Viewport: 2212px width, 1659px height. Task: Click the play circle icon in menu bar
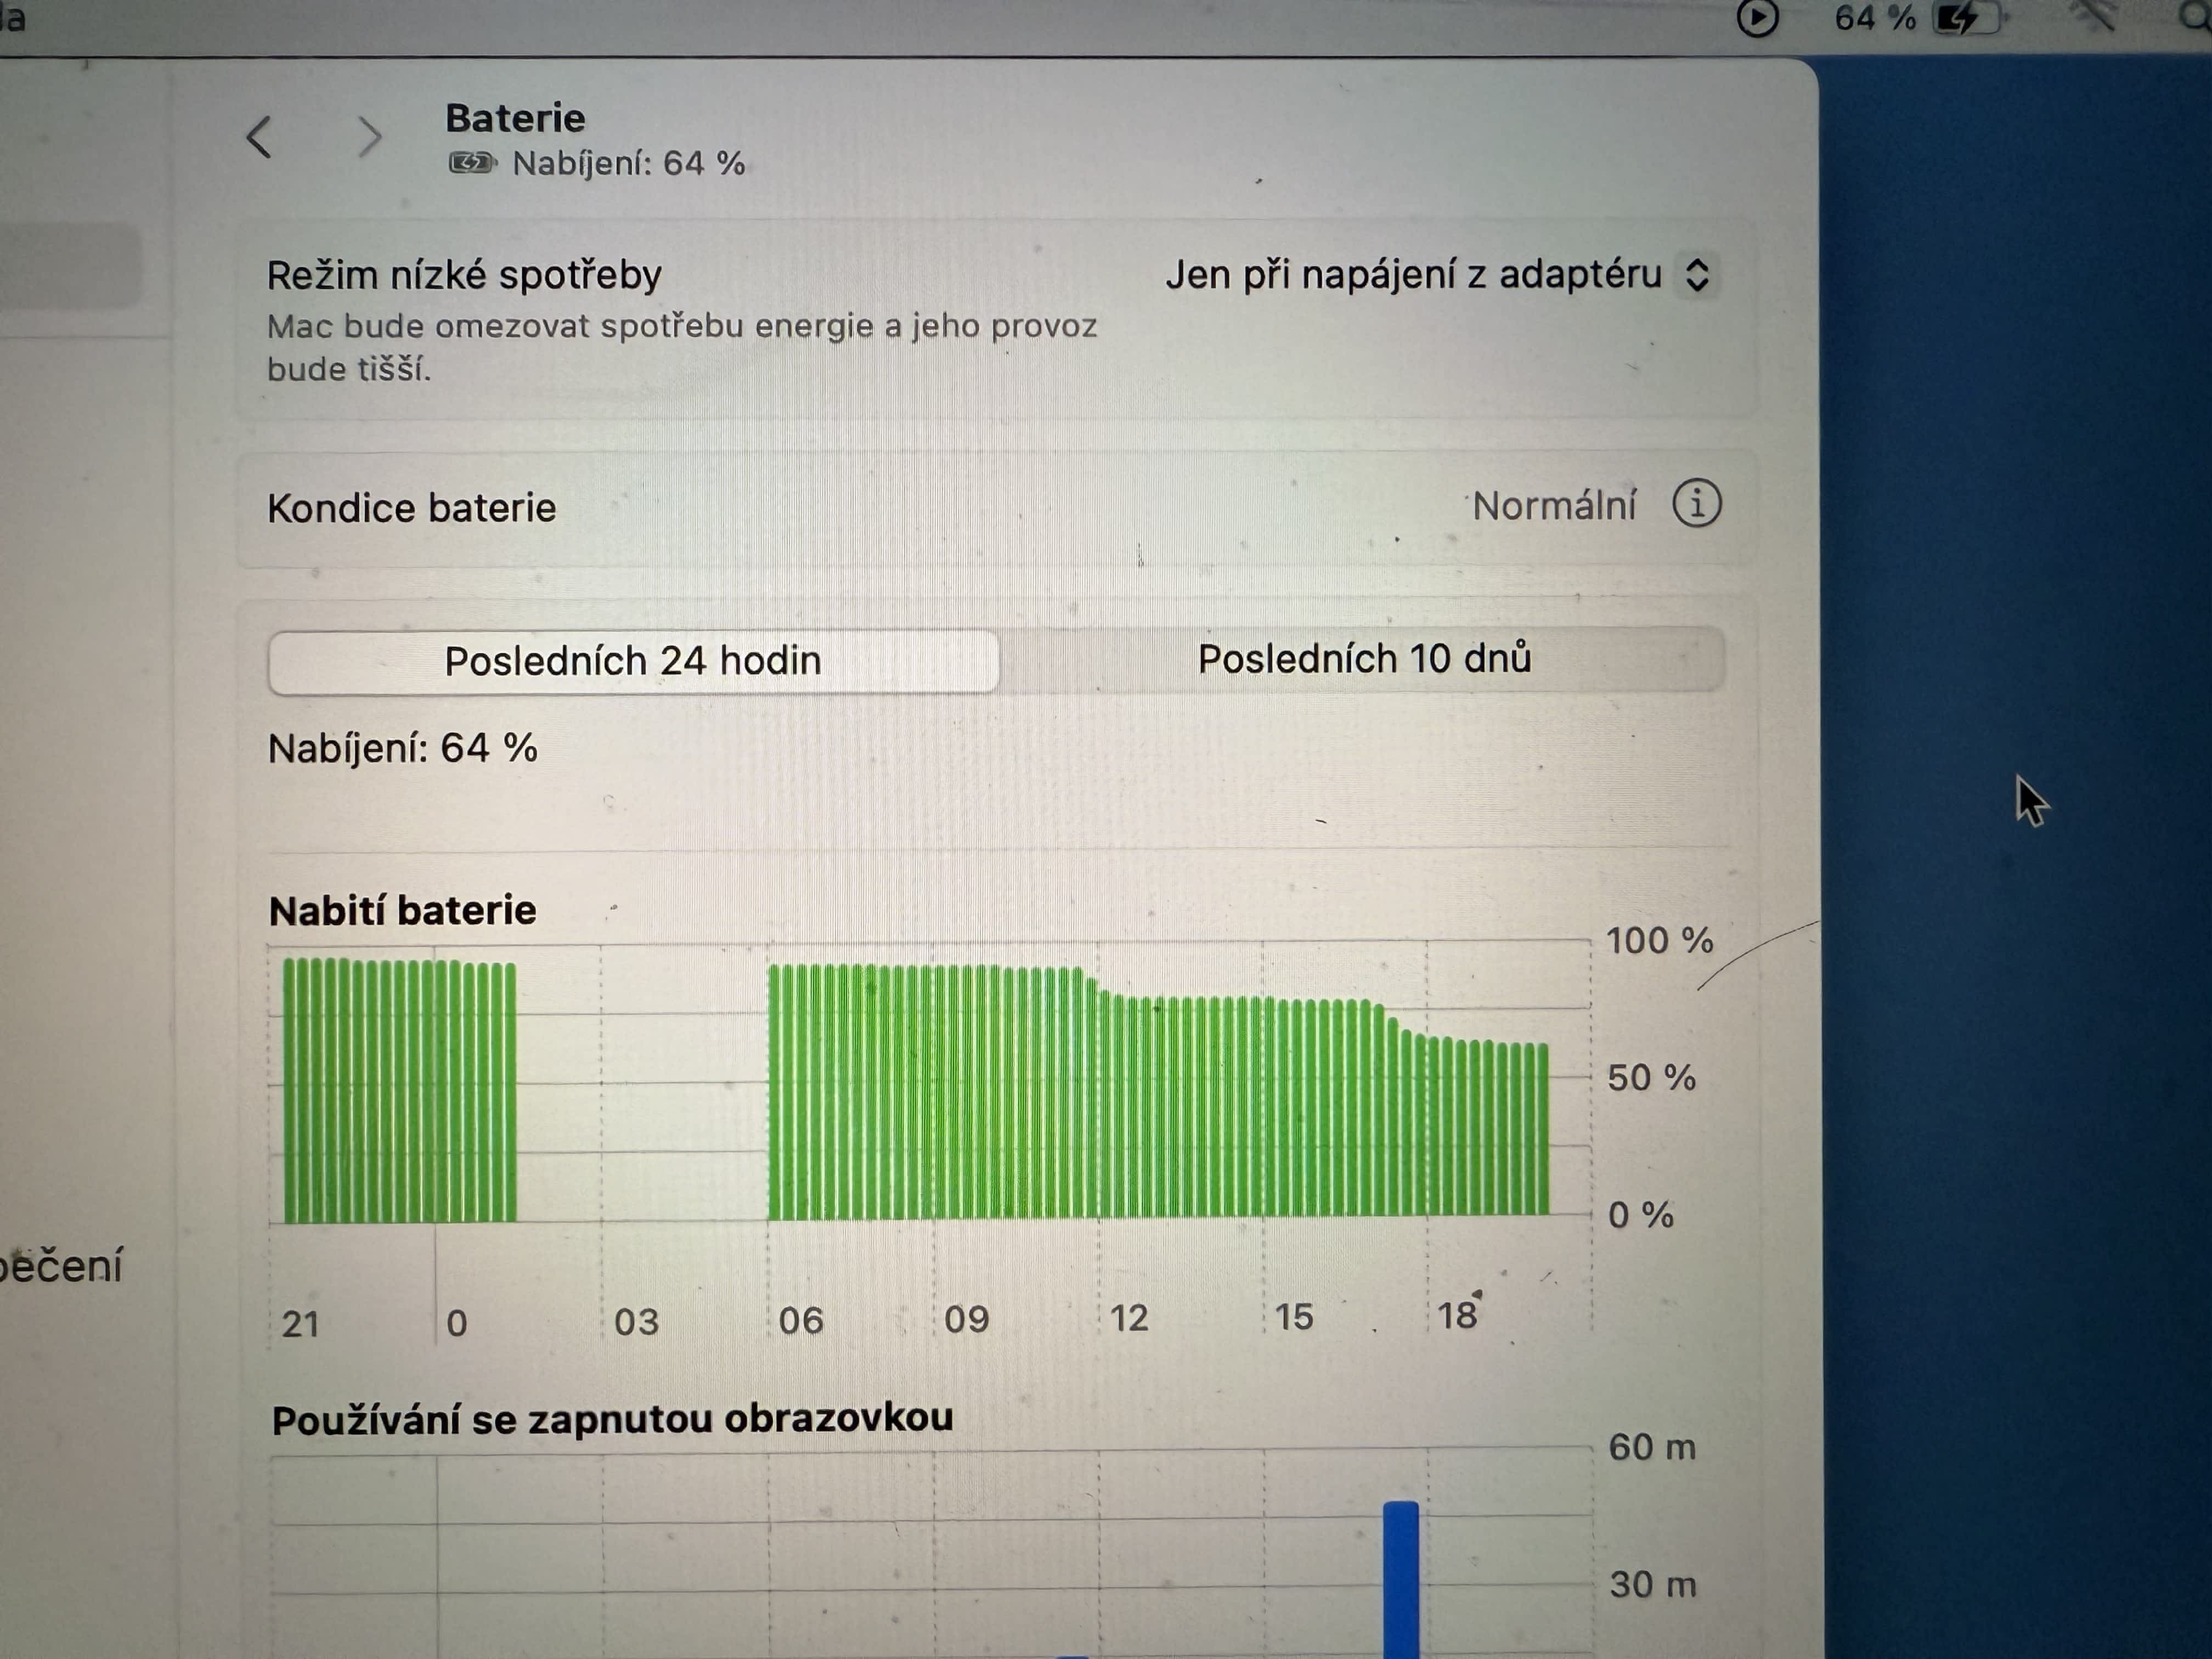pyautogui.click(x=1757, y=17)
